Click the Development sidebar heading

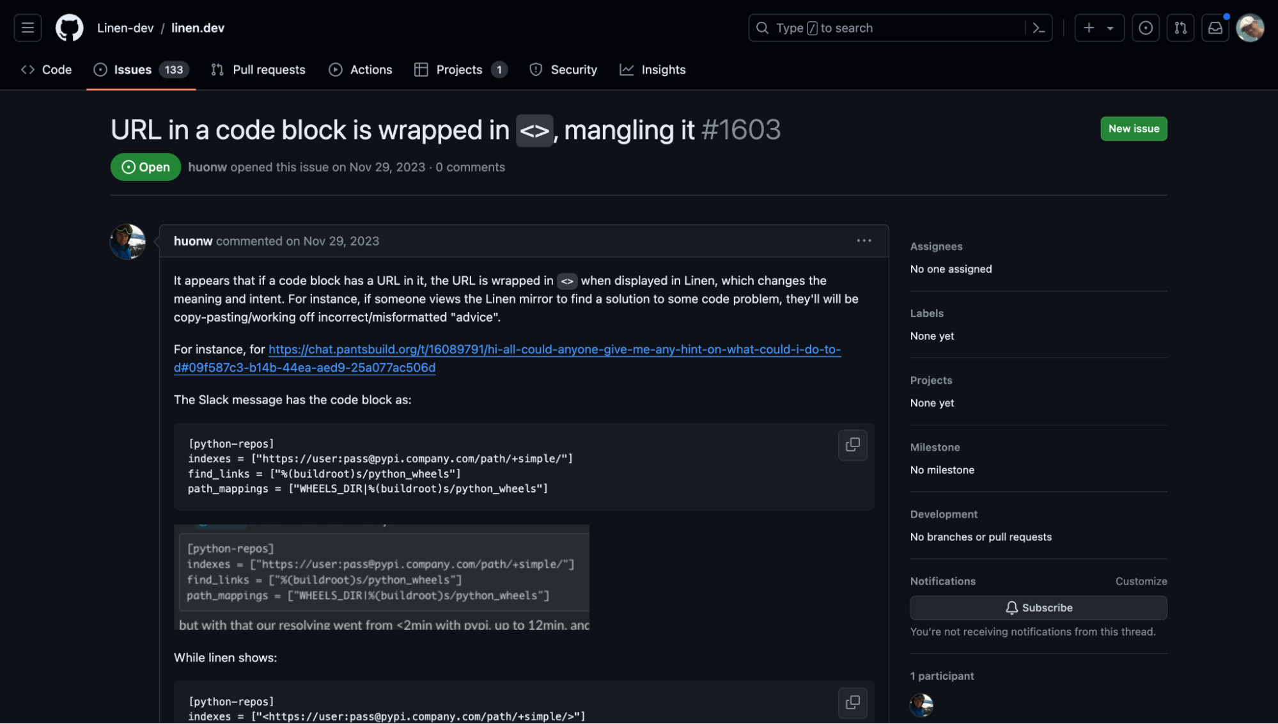point(944,514)
